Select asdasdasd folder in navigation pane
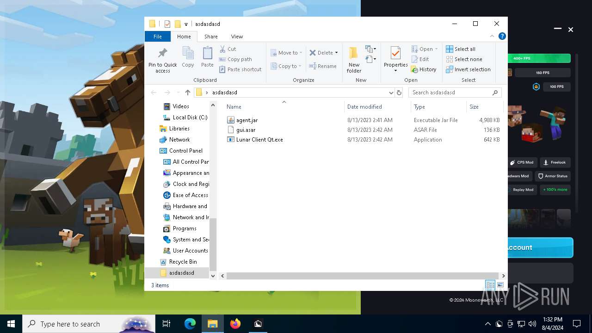592x333 pixels. coord(181,273)
